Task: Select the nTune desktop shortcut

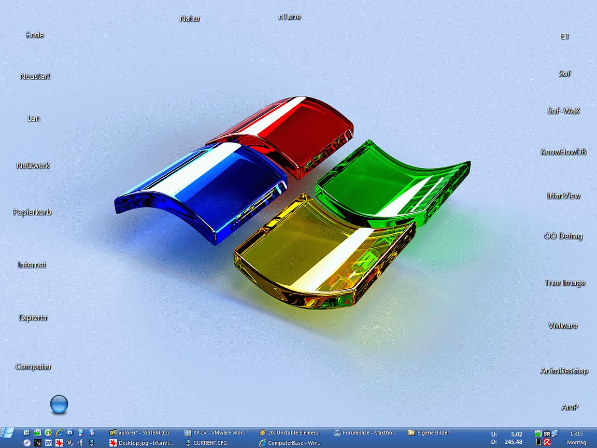Action: tap(289, 17)
